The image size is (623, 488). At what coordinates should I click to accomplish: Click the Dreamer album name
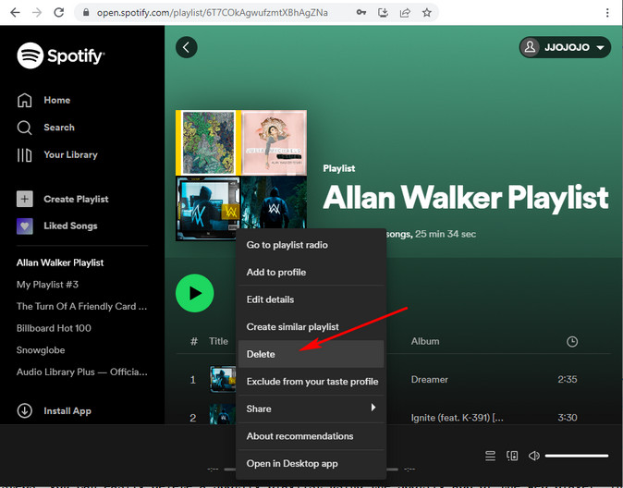pyautogui.click(x=430, y=380)
